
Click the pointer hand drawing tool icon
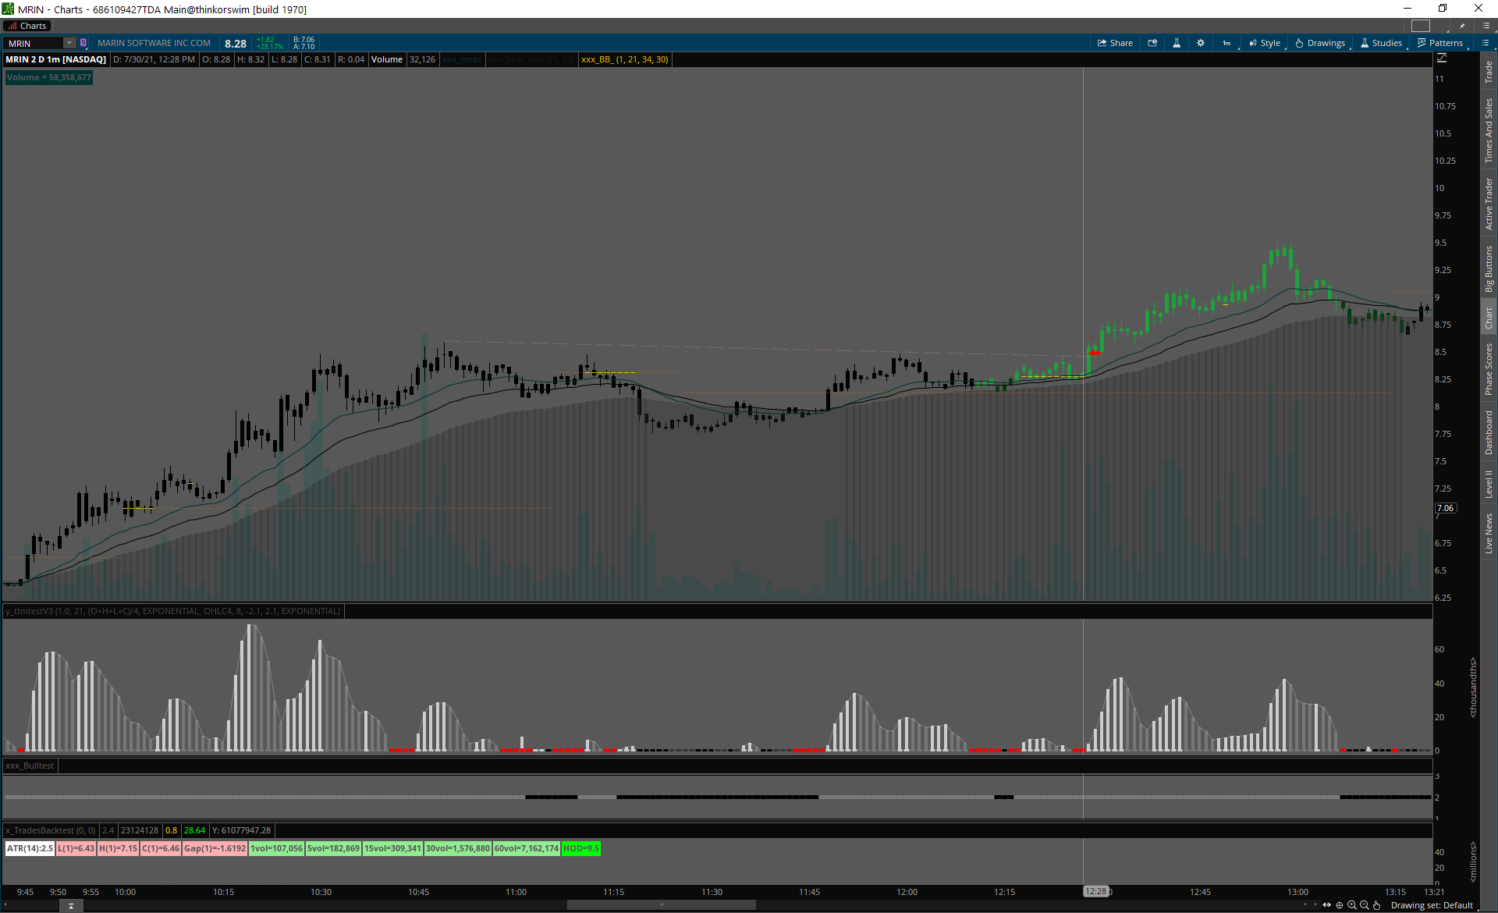click(x=1377, y=905)
